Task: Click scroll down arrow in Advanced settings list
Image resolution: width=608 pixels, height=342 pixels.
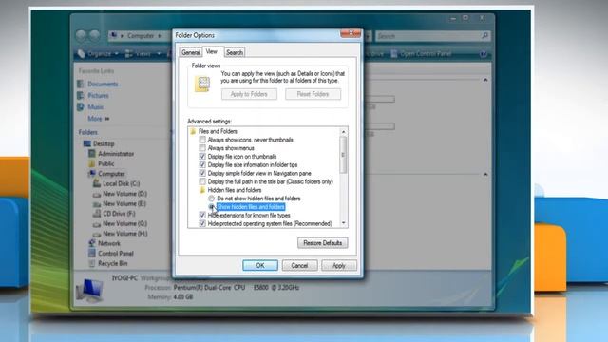Action: (343, 223)
